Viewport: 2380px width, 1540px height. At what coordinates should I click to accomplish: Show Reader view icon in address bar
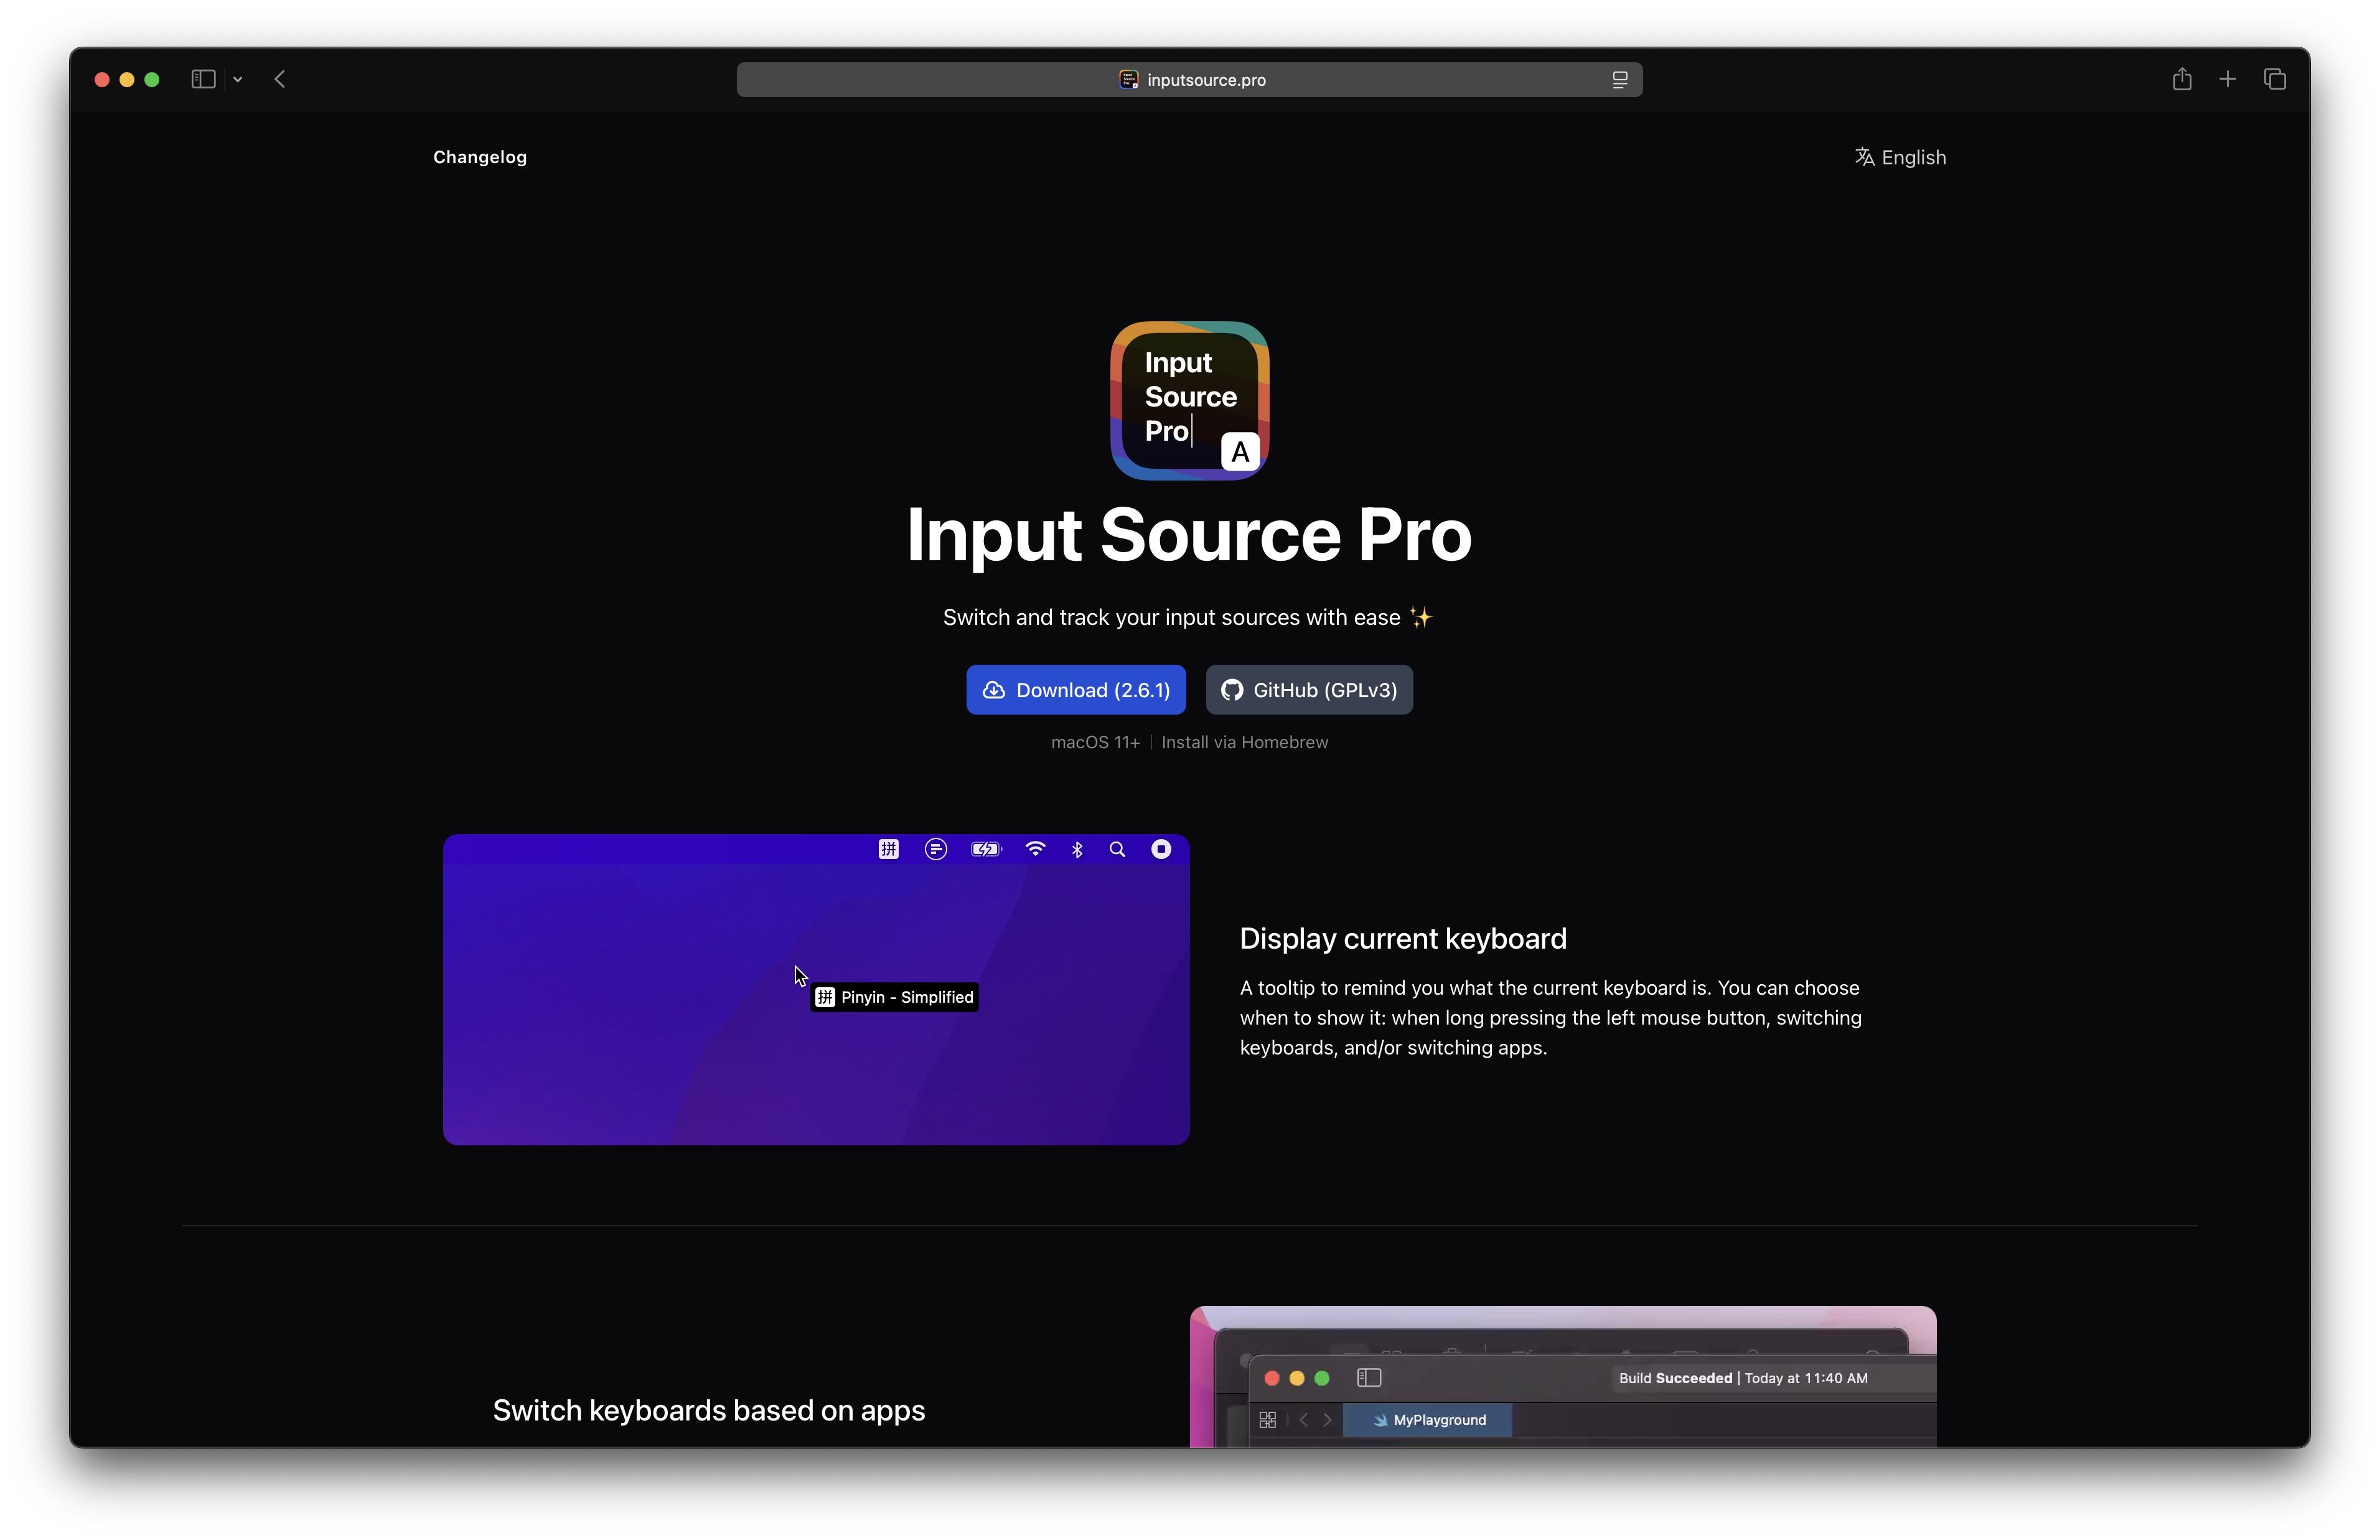click(1619, 80)
